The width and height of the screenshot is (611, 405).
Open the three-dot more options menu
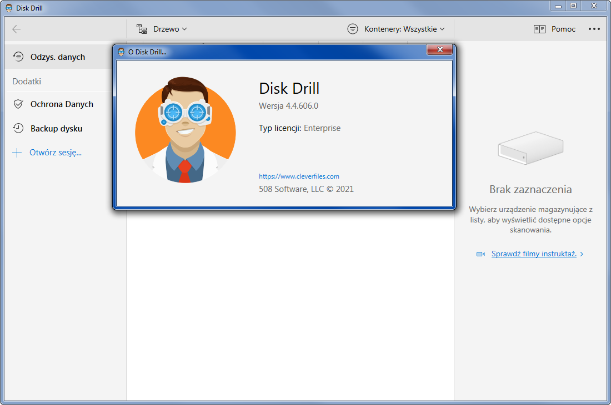[594, 29]
